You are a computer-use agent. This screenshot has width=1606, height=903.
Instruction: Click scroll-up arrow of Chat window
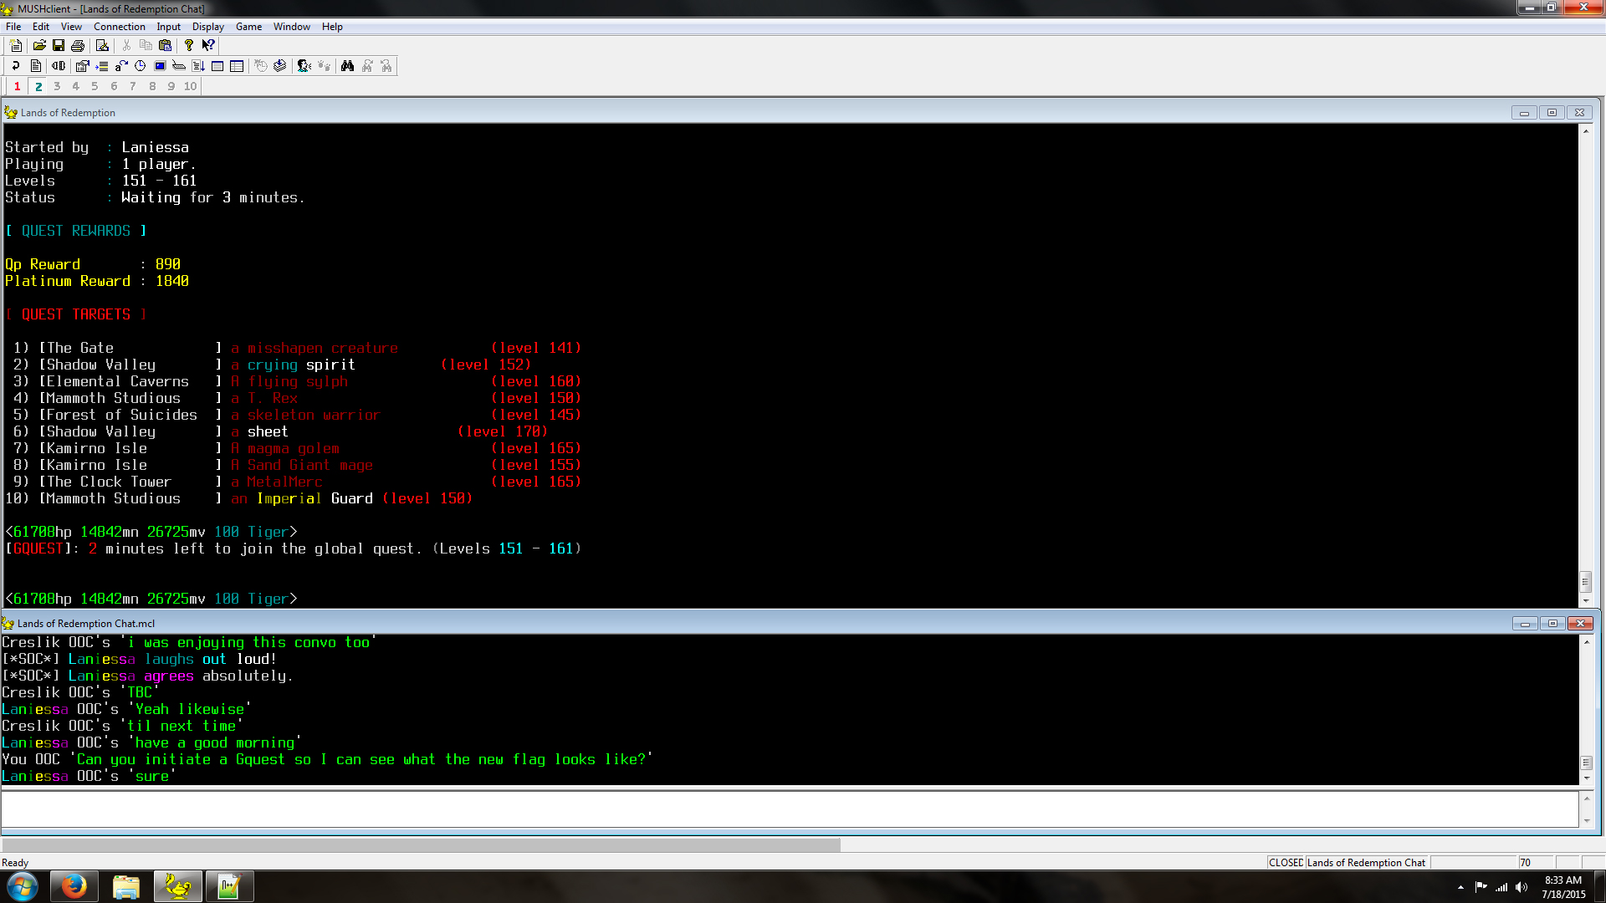(1586, 641)
